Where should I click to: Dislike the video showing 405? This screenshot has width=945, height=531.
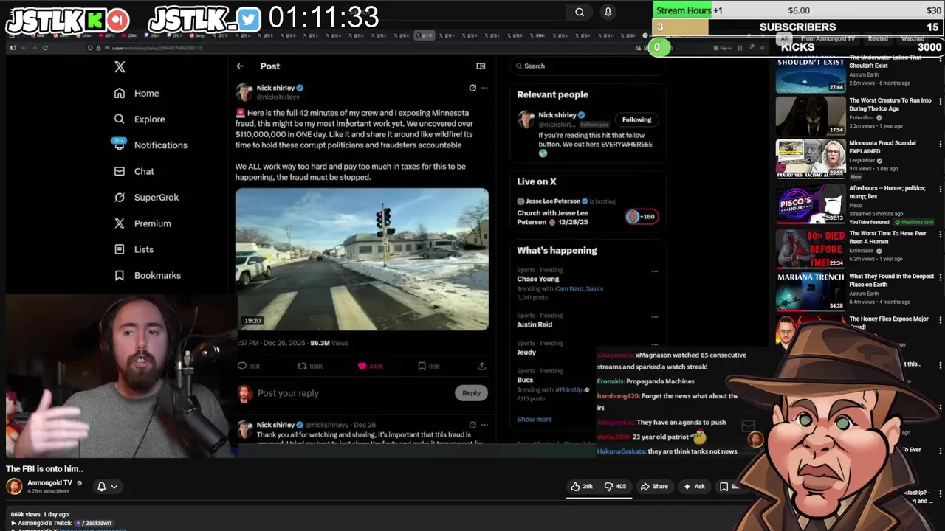coord(616,486)
